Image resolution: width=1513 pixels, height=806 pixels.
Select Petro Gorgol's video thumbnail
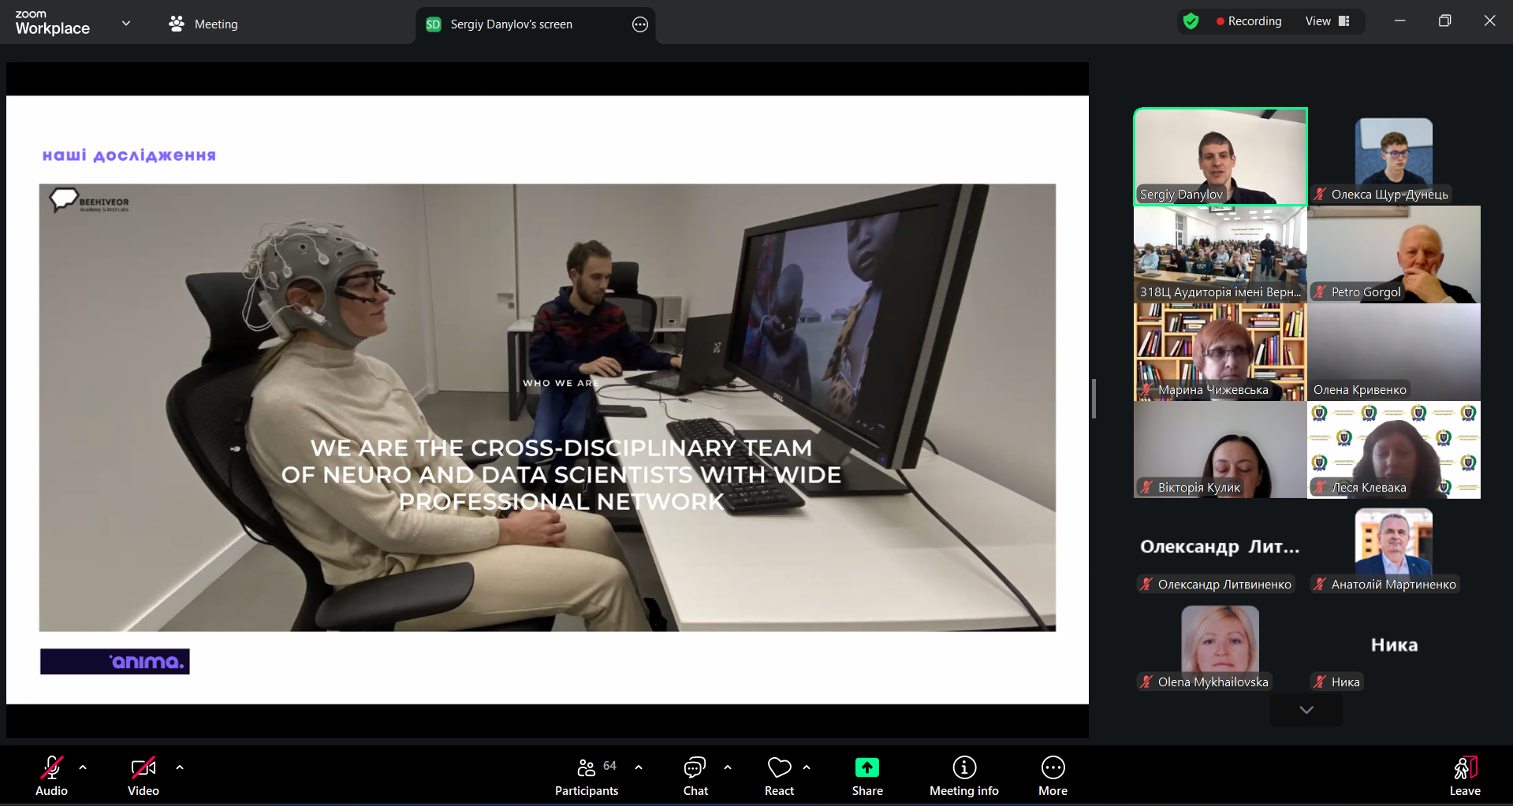(x=1393, y=254)
